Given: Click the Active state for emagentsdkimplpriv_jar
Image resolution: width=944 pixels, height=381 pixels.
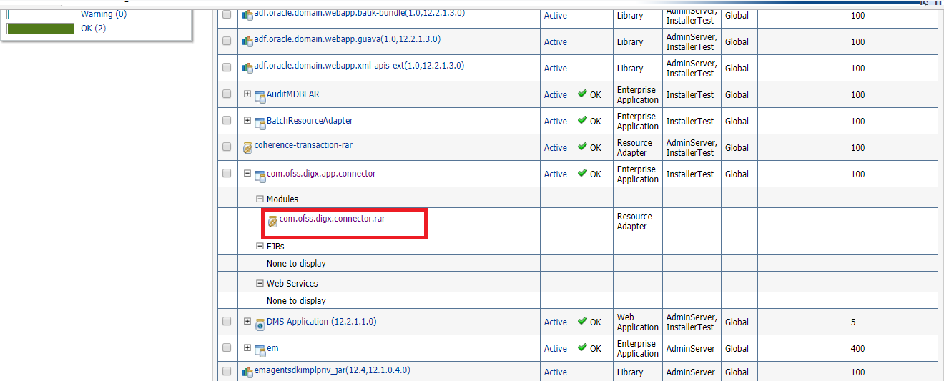Looking at the screenshot, I should pos(556,372).
